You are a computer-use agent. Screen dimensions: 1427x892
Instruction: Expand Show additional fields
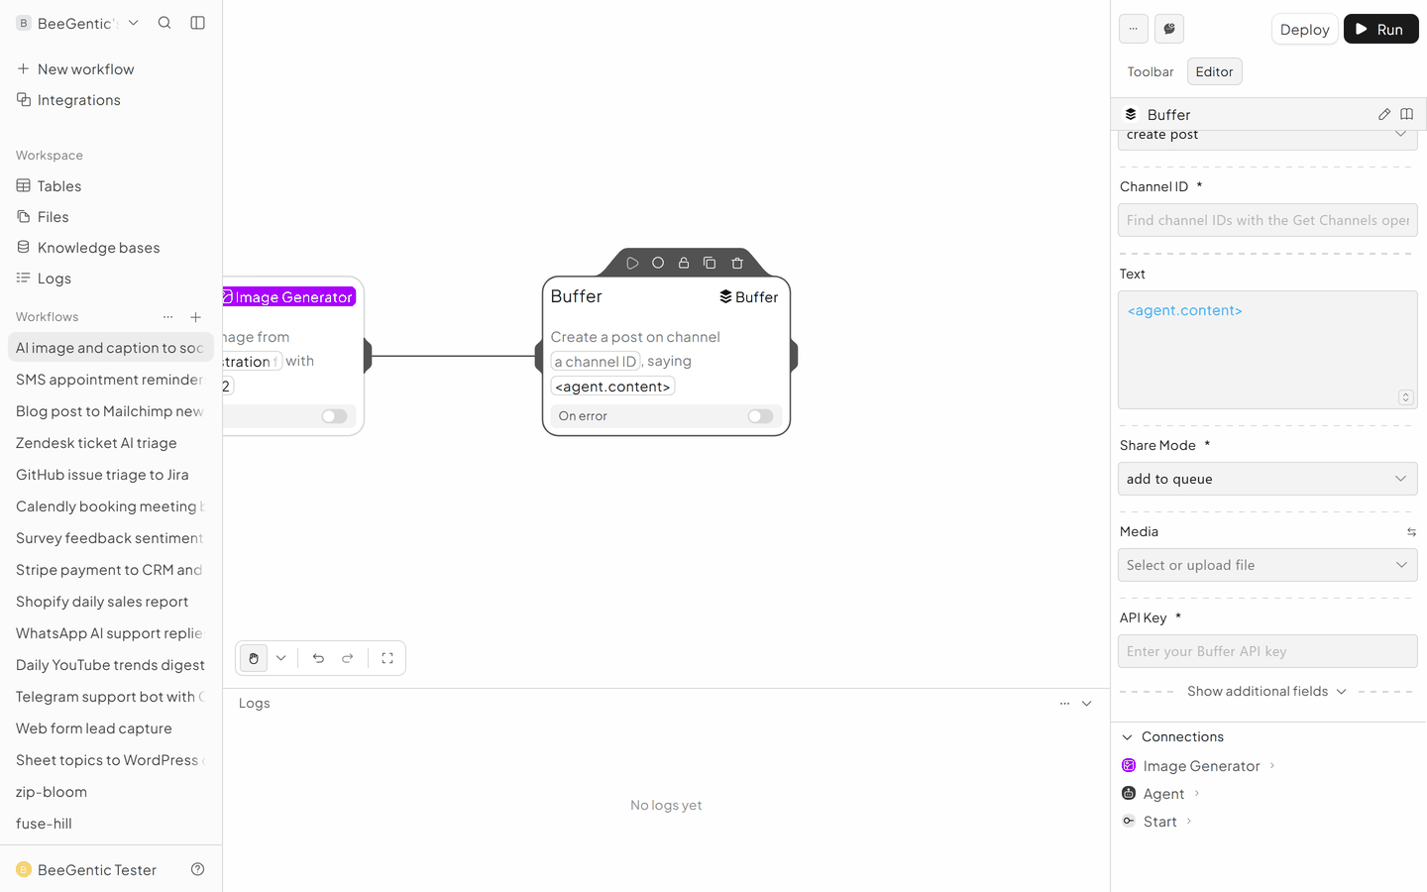click(x=1267, y=691)
